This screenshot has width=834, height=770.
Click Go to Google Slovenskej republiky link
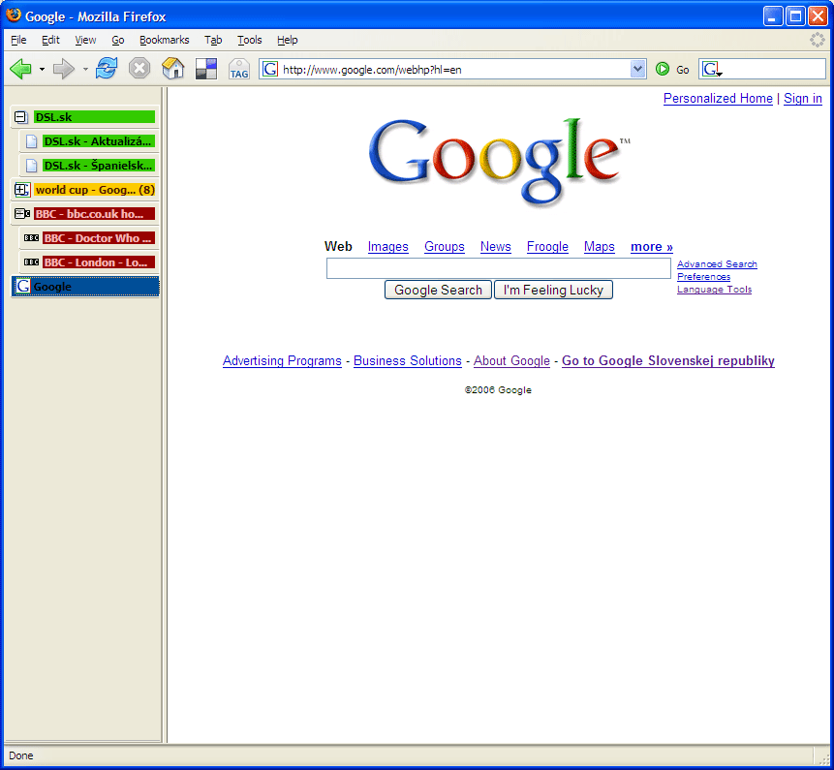668,361
